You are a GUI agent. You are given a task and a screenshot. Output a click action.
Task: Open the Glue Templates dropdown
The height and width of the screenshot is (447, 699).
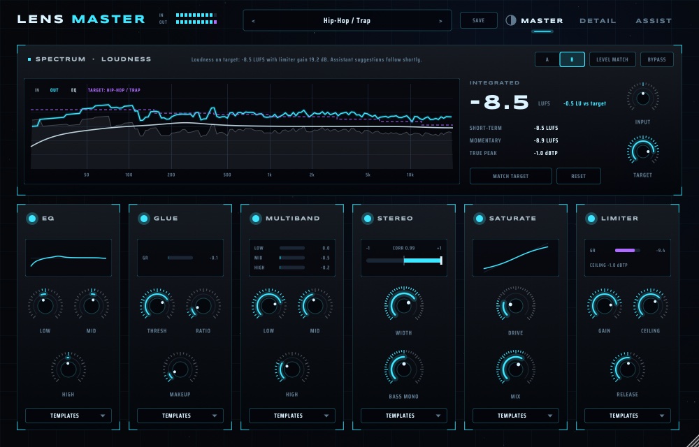pos(180,416)
